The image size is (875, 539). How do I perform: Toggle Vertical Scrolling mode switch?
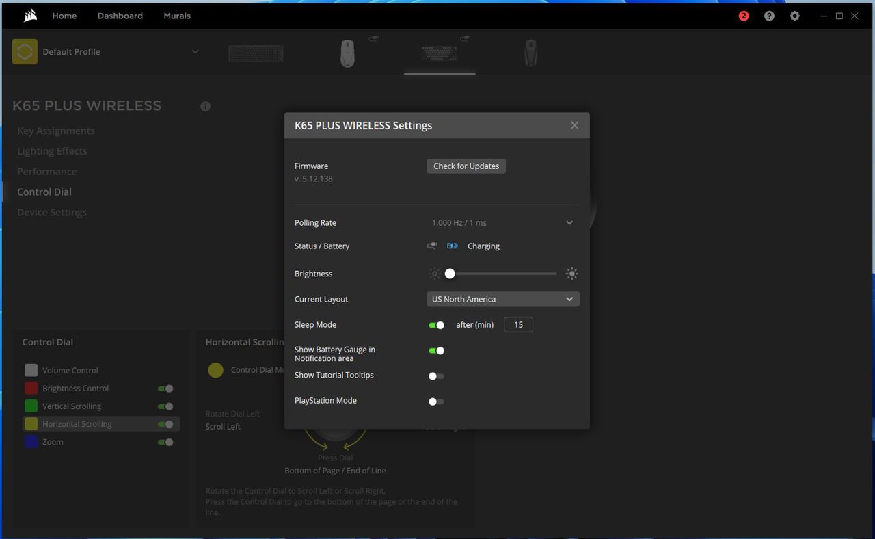165,406
